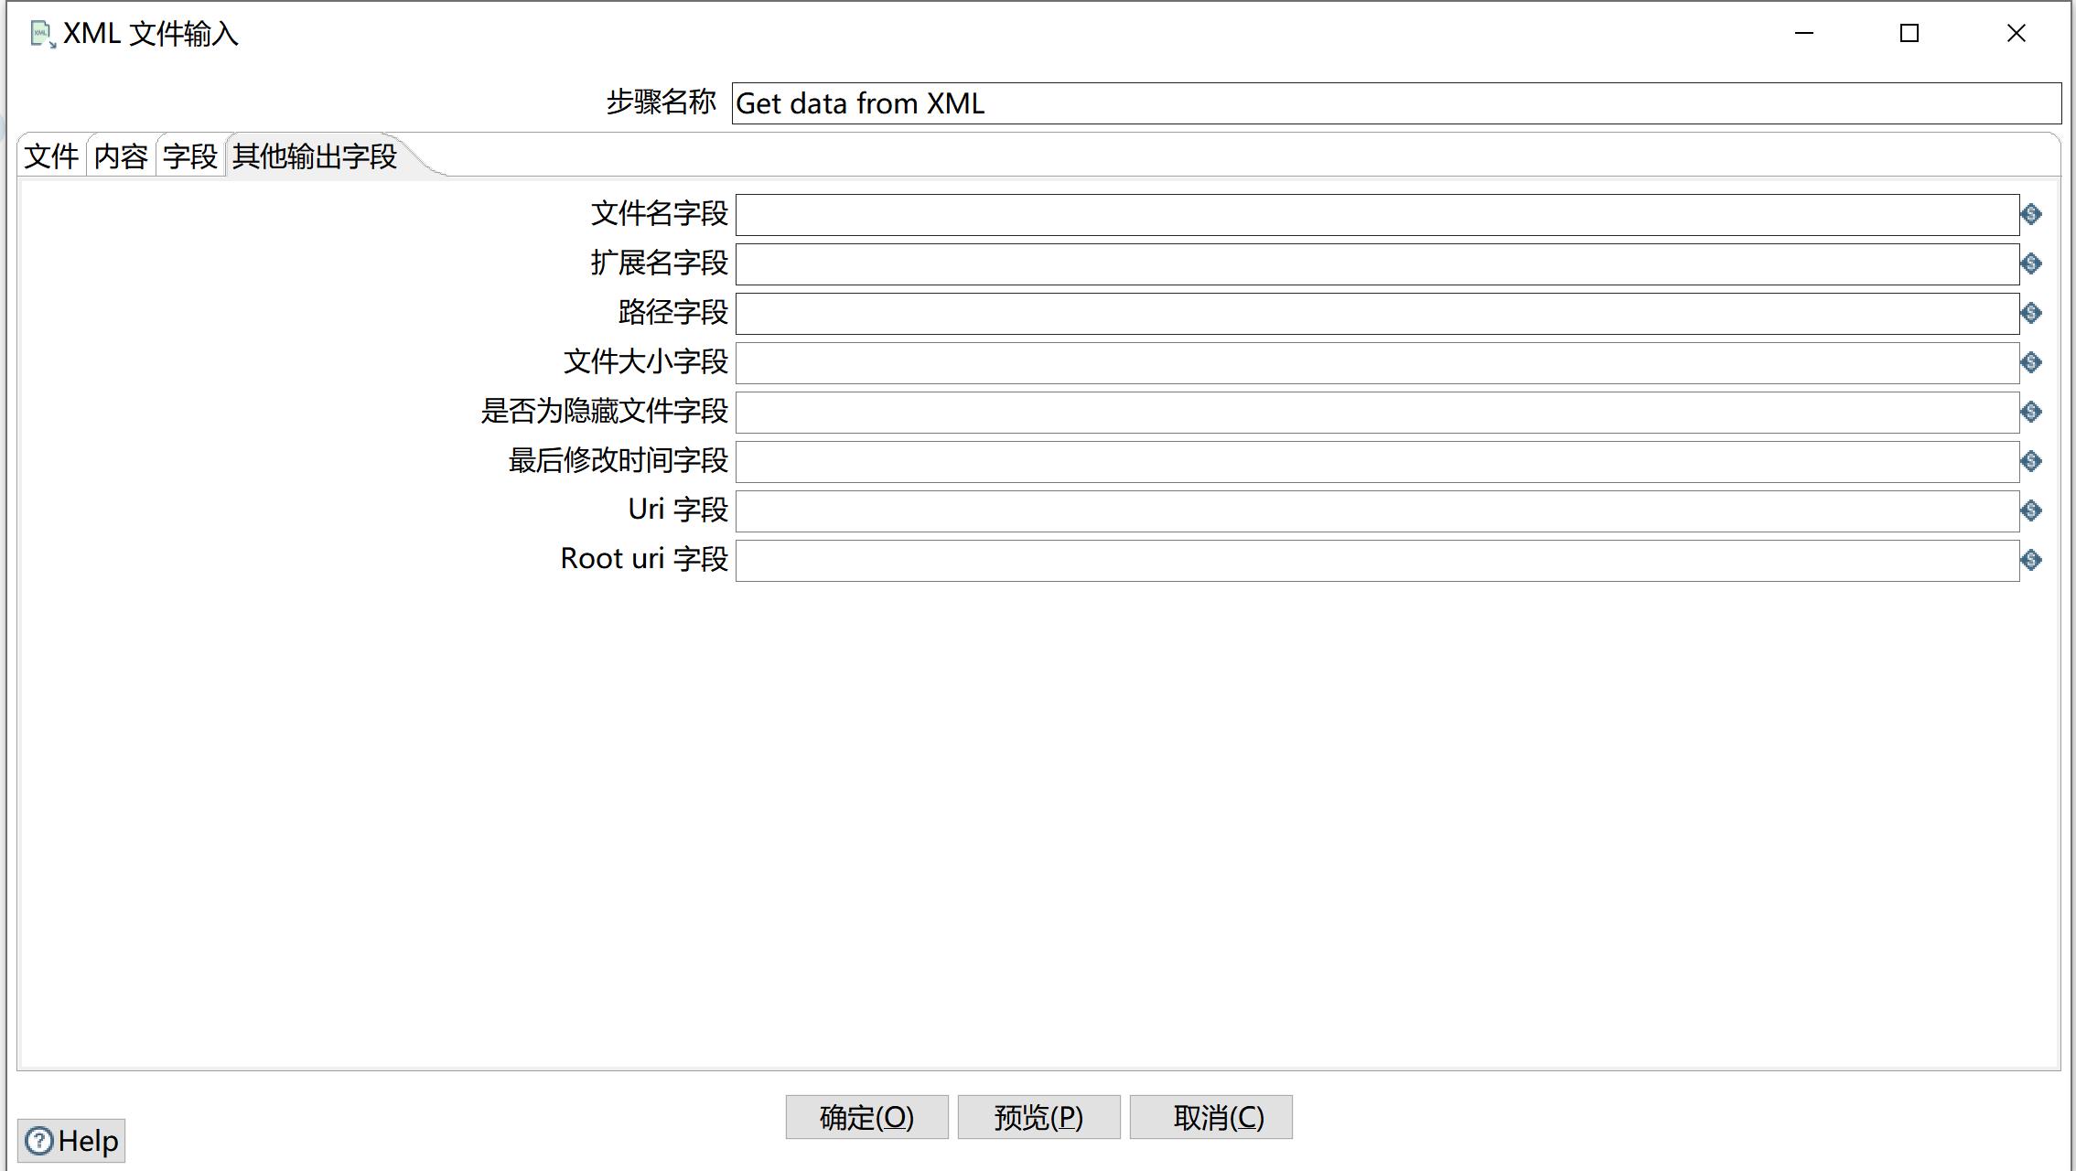Image resolution: width=2076 pixels, height=1171 pixels.
Task: Open Help documentation
Action: coord(71,1140)
